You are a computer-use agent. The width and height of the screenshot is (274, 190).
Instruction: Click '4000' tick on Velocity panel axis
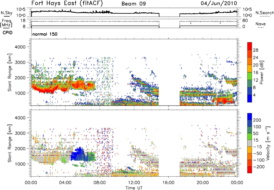tap(20, 118)
